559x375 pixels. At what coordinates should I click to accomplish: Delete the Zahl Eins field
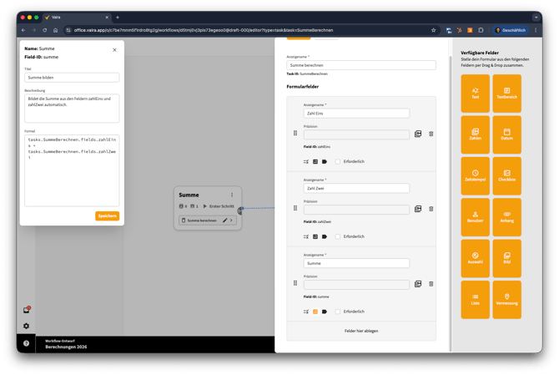(431, 134)
